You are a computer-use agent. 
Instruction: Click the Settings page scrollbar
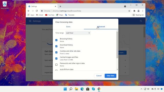tap(145, 32)
